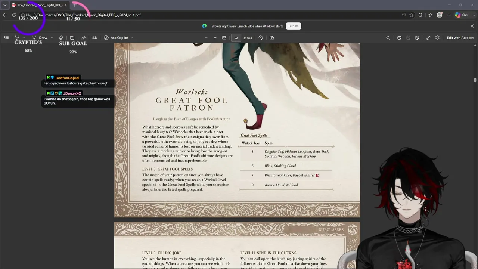478x269 pixels.
Task: Go back to the previous page in browser
Action: (5, 15)
